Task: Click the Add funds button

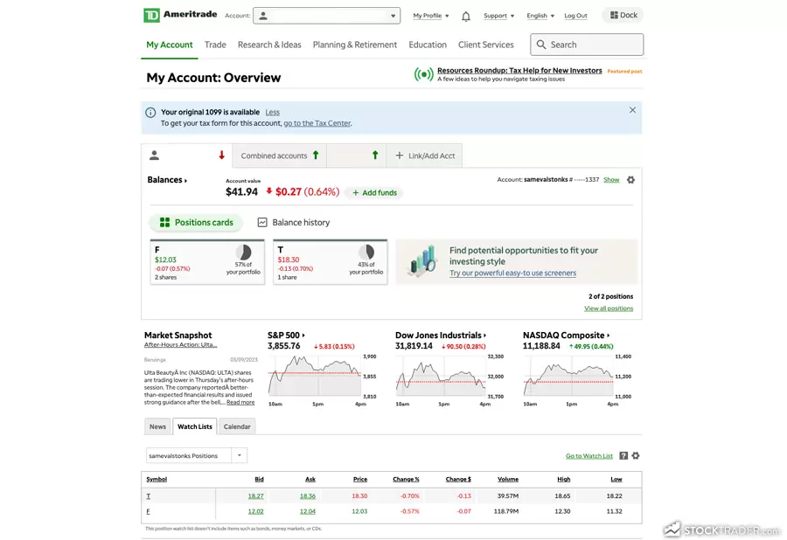Action: [373, 192]
